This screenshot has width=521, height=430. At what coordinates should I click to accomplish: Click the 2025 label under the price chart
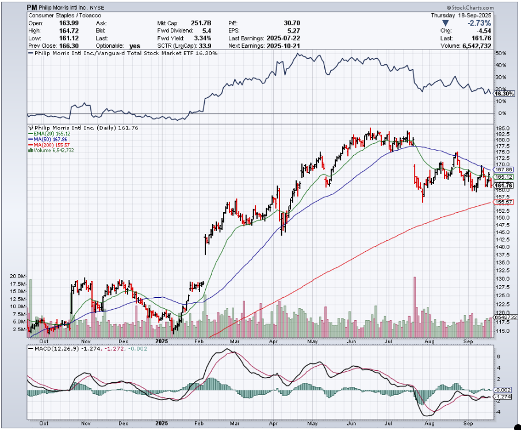click(x=162, y=341)
